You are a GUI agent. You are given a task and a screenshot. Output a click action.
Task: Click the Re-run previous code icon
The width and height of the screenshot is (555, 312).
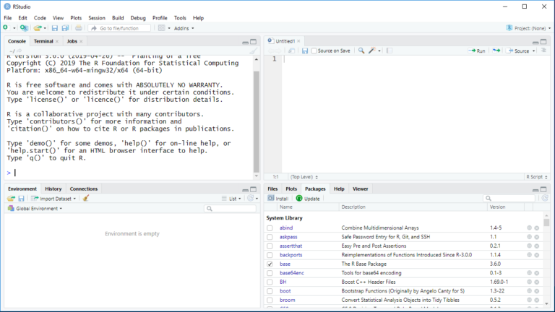coord(496,51)
